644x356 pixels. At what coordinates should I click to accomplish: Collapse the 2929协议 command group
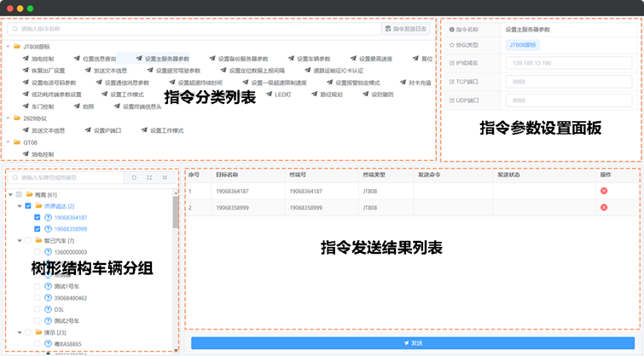coord(8,118)
